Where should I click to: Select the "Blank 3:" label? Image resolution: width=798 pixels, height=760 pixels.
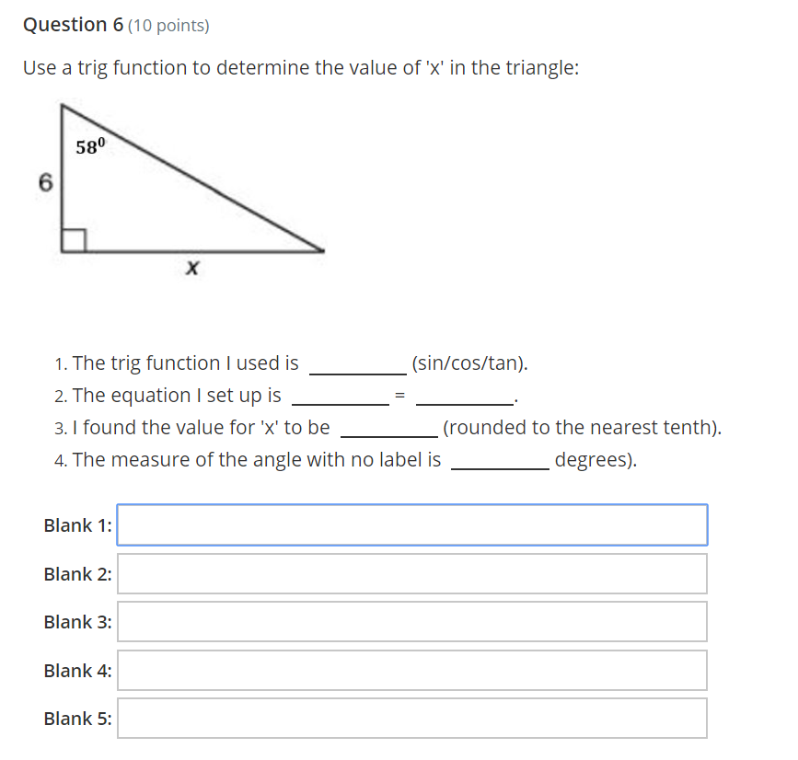[x=77, y=622]
